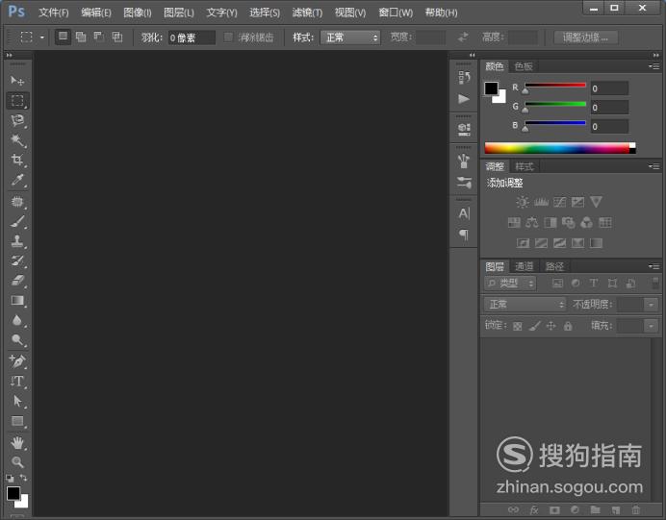Select the Path Selection tool
Viewport: 666px width, 520px height.
click(17, 401)
